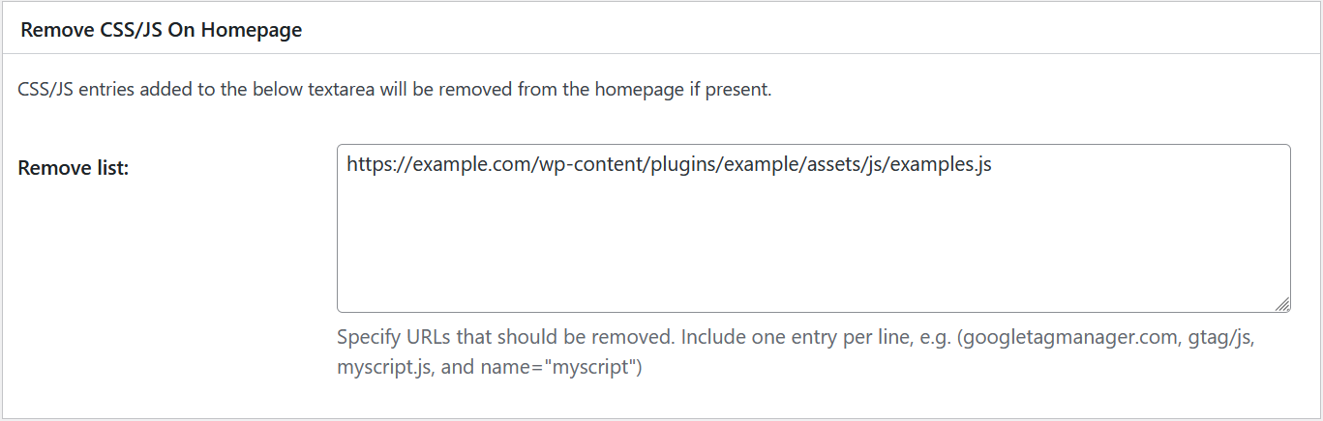This screenshot has width=1323, height=421.
Task: Click the description paragraph about CSS/JS entries
Action: 395,90
